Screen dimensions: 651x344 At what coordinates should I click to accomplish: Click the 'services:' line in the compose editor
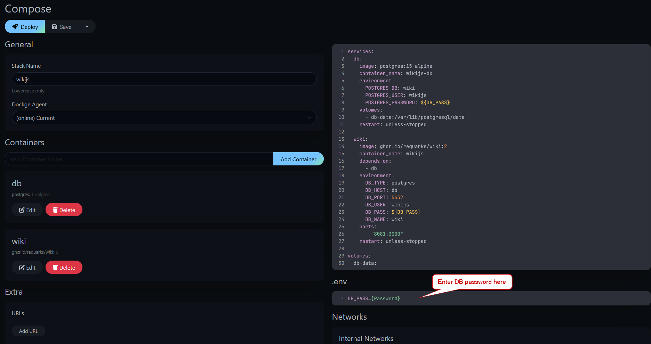361,51
